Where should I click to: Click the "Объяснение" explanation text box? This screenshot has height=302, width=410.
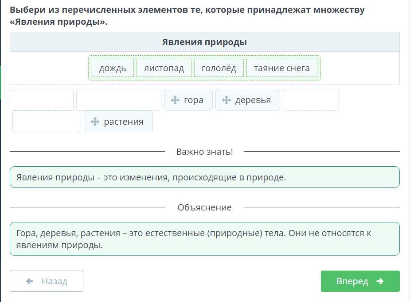[204, 239]
